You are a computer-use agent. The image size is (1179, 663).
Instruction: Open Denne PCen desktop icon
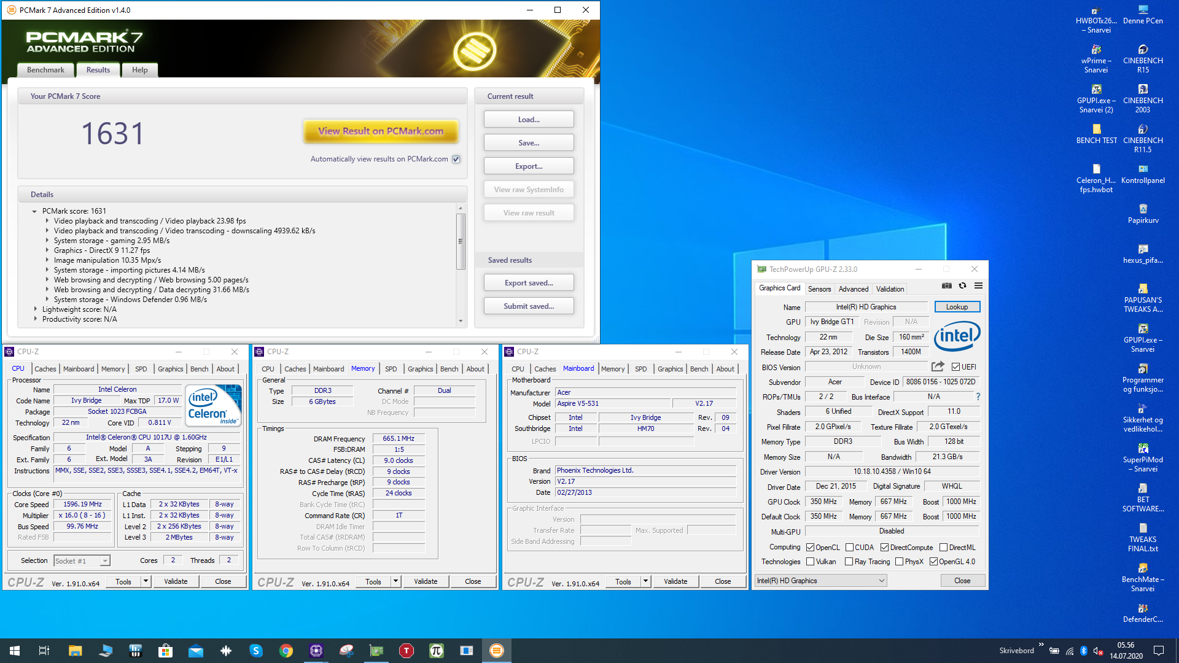pyautogui.click(x=1143, y=14)
